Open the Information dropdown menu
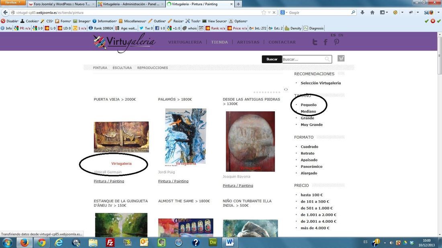The width and height of the screenshot is (442, 248). click(x=104, y=21)
